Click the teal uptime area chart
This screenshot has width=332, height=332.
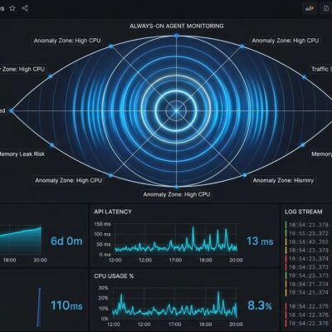[21, 240]
